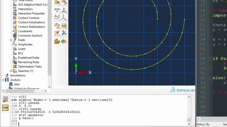This screenshot has height=127, width=227.
Task: Click the wavy-line yellow face tool icon
Action: [x=64, y=26]
